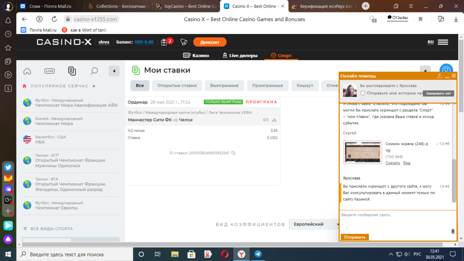
Task: Check Отправьте мне историю чата checkbox
Action: tap(362, 93)
